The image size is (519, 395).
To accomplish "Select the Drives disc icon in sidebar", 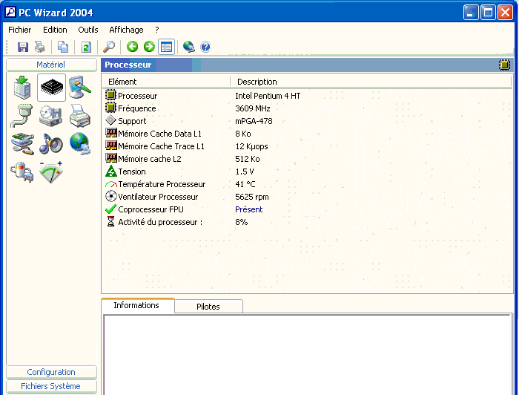I will coord(50,116).
